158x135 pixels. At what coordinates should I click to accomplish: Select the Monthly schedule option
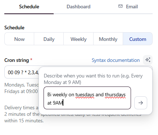(108, 39)
